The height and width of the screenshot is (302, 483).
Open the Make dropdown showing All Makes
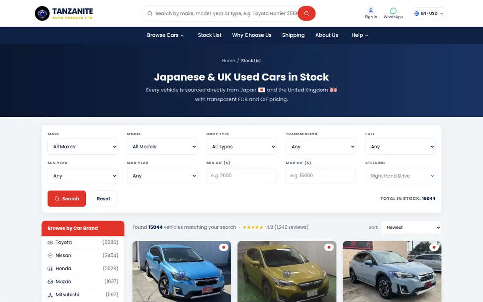pos(83,147)
